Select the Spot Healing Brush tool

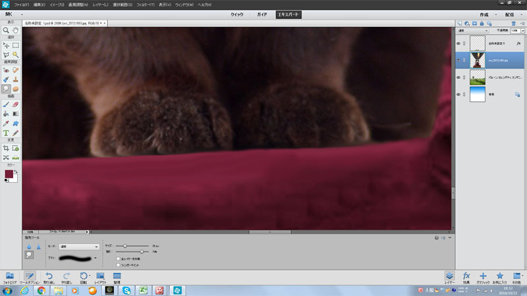tap(15, 70)
